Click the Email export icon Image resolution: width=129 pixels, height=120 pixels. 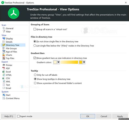click(x=4, y=88)
